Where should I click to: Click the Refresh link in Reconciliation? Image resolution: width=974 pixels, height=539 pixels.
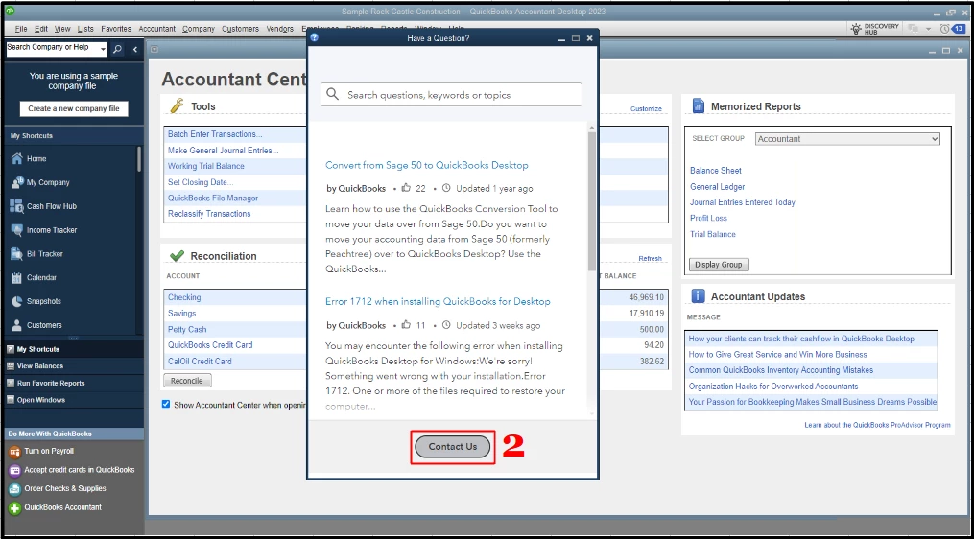click(x=651, y=258)
